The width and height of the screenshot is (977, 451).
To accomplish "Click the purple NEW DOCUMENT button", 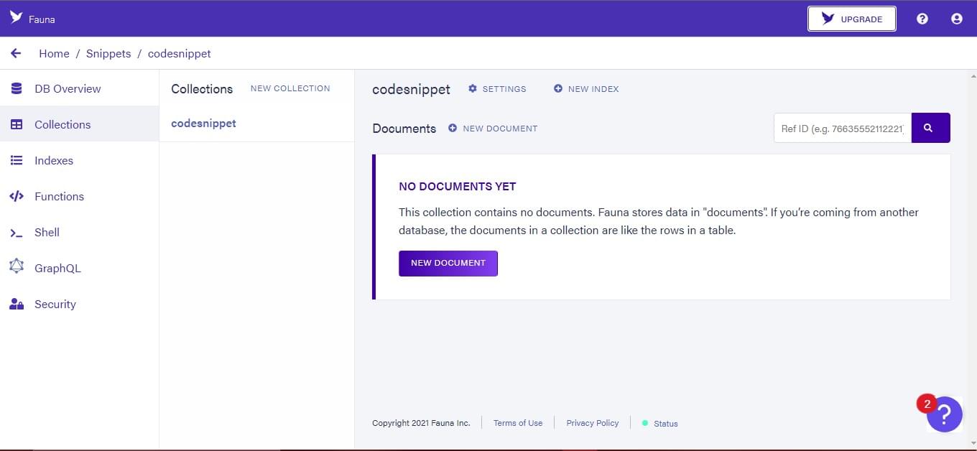I will coord(448,263).
